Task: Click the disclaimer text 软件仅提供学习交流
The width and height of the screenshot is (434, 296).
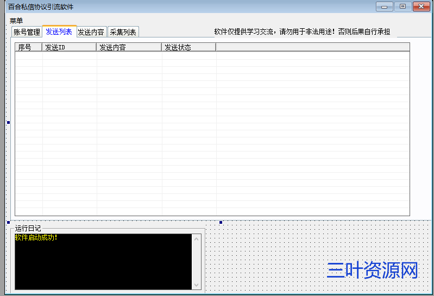Action: [x=244, y=32]
